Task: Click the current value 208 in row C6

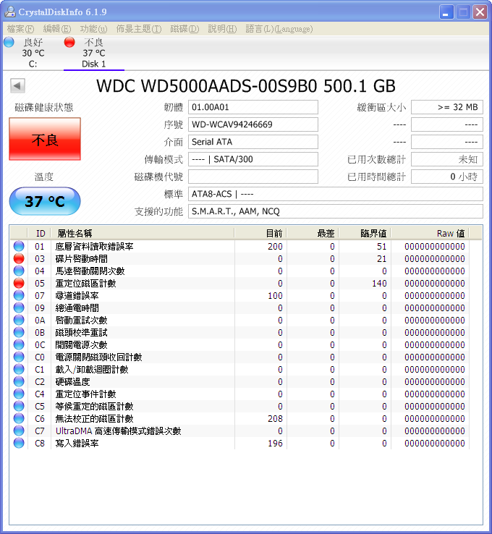Action: [275, 418]
